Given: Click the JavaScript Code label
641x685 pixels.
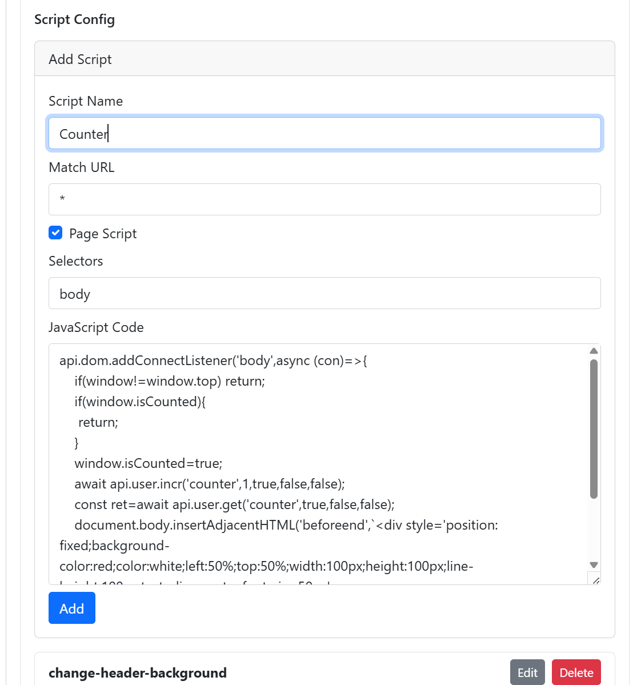Looking at the screenshot, I should tap(96, 327).
